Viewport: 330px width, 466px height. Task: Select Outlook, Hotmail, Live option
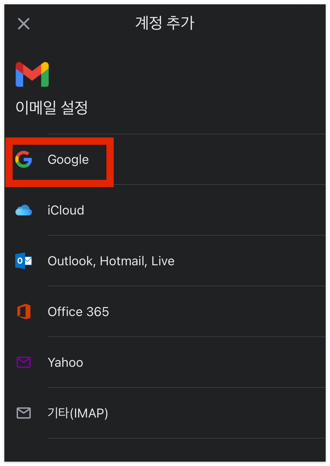coord(165,261)
